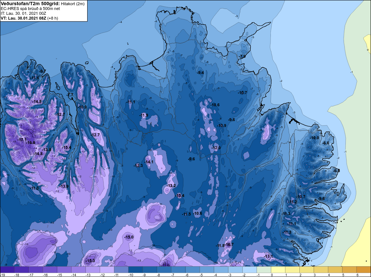371x277 pixels.
Task: Click the -6.6 temperature label
Action: click(x=326, y=143)
